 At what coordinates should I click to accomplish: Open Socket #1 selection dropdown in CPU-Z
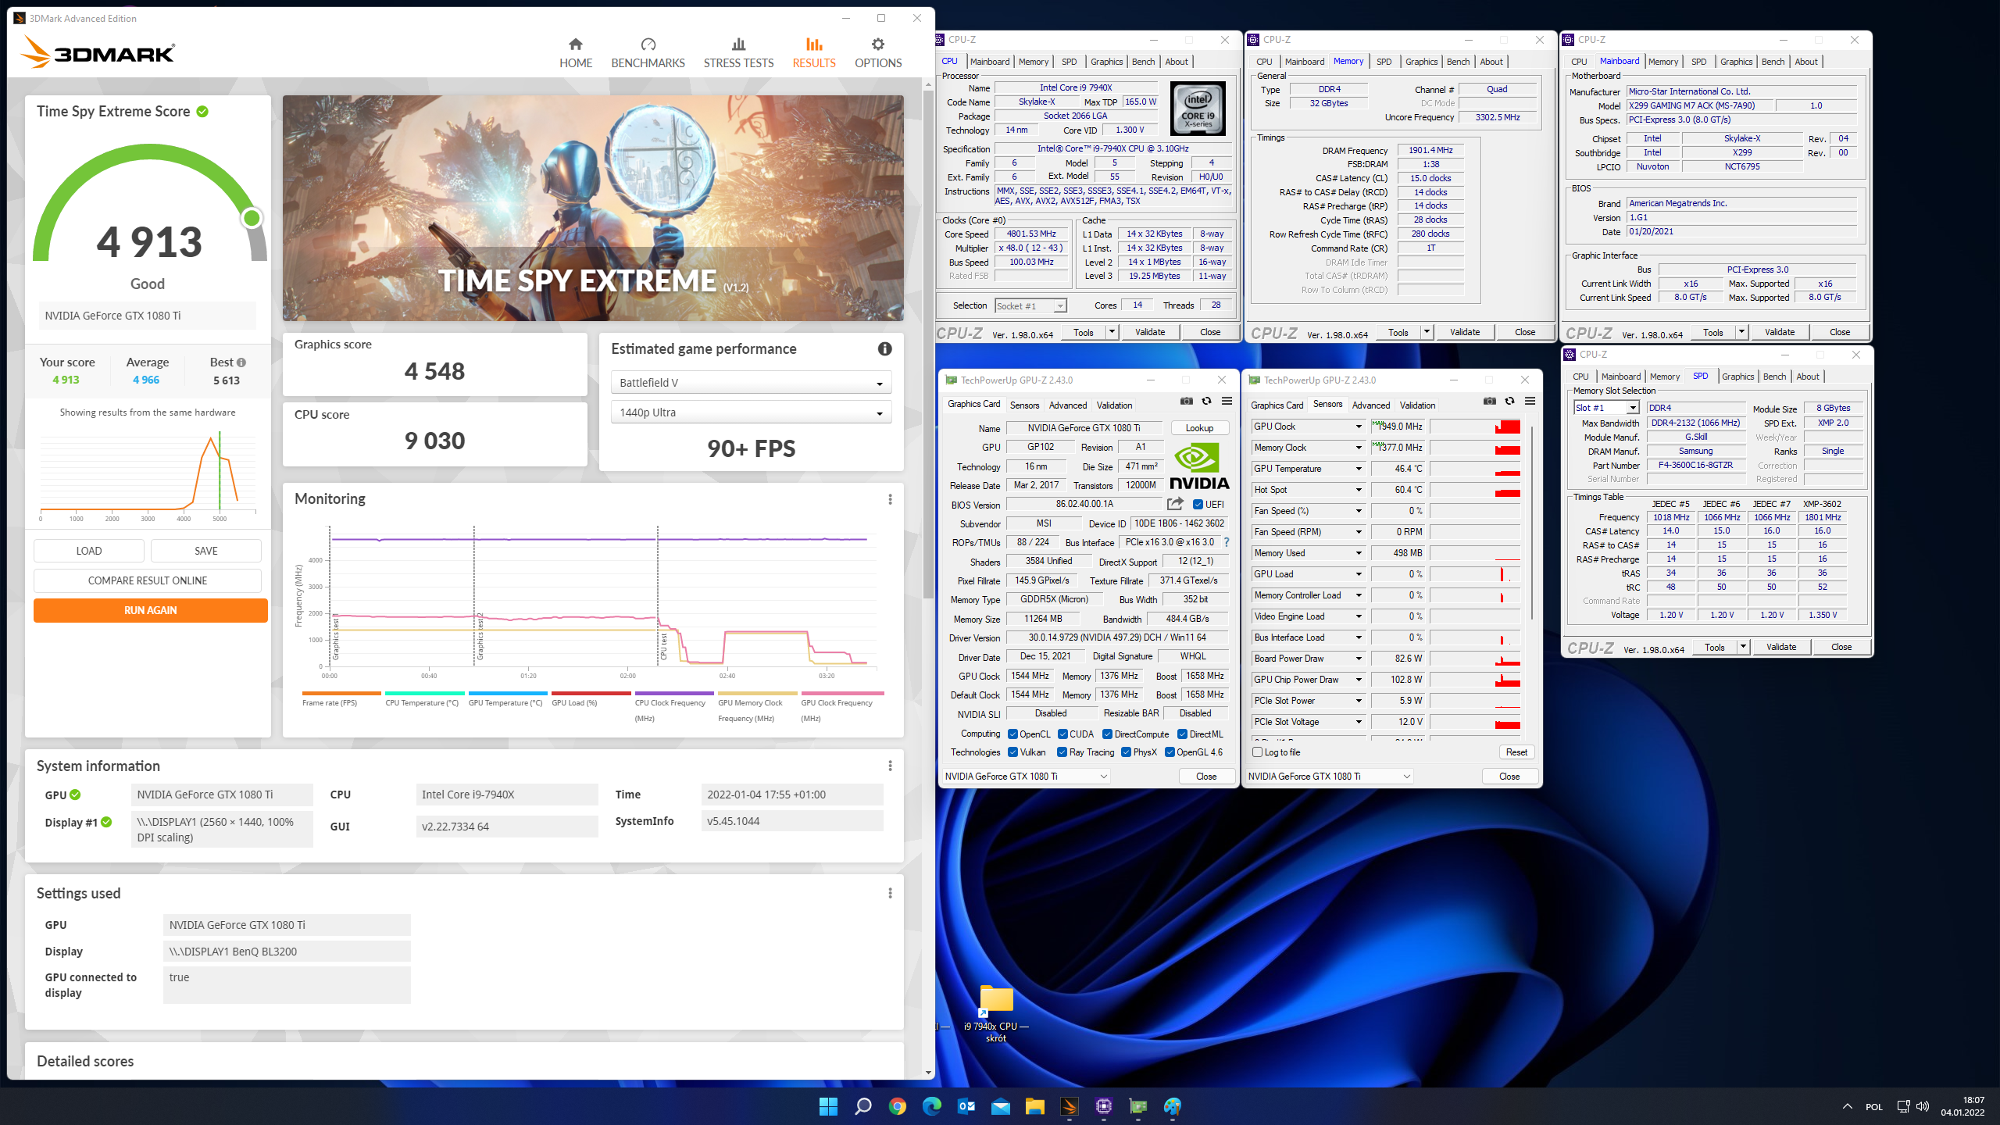point(1030,306)
